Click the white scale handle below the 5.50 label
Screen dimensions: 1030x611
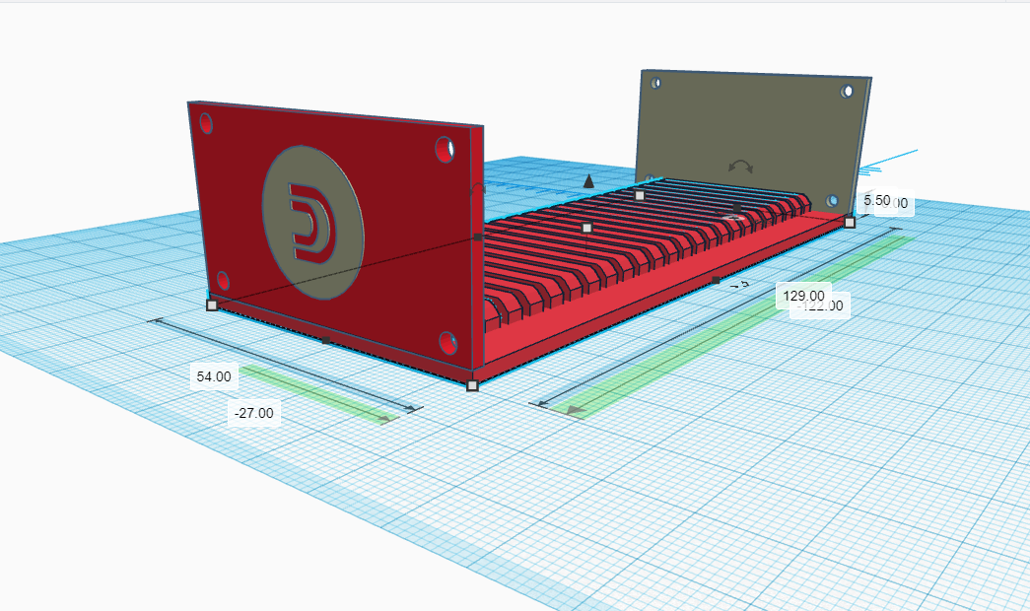[x=850, y=224]
